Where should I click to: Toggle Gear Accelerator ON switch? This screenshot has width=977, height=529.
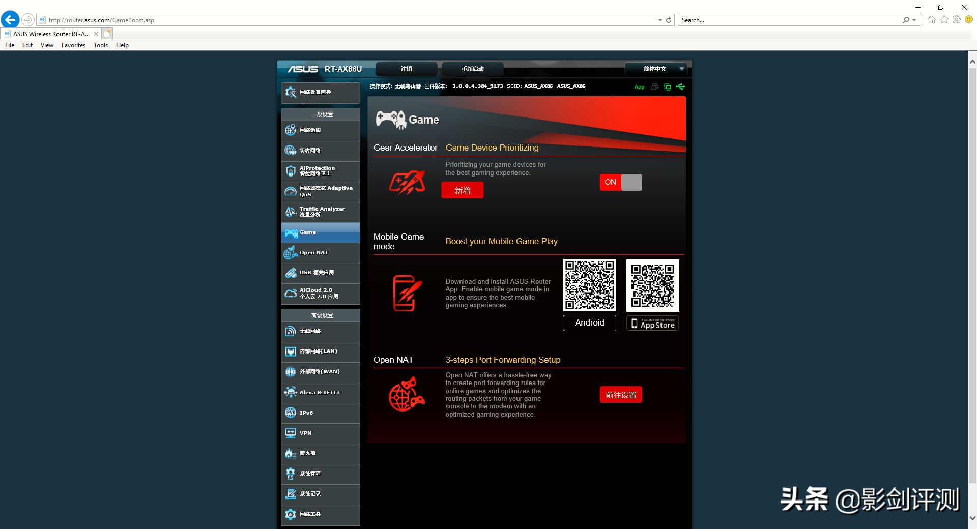[621, 182]
